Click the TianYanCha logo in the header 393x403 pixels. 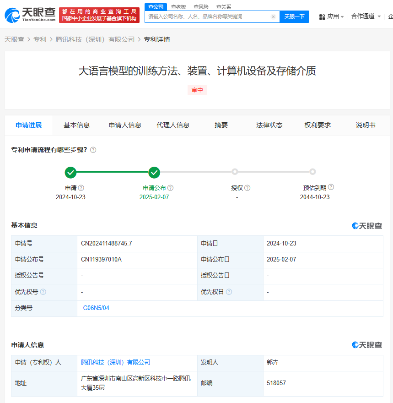pyautogui.click(x=30, y=15)
